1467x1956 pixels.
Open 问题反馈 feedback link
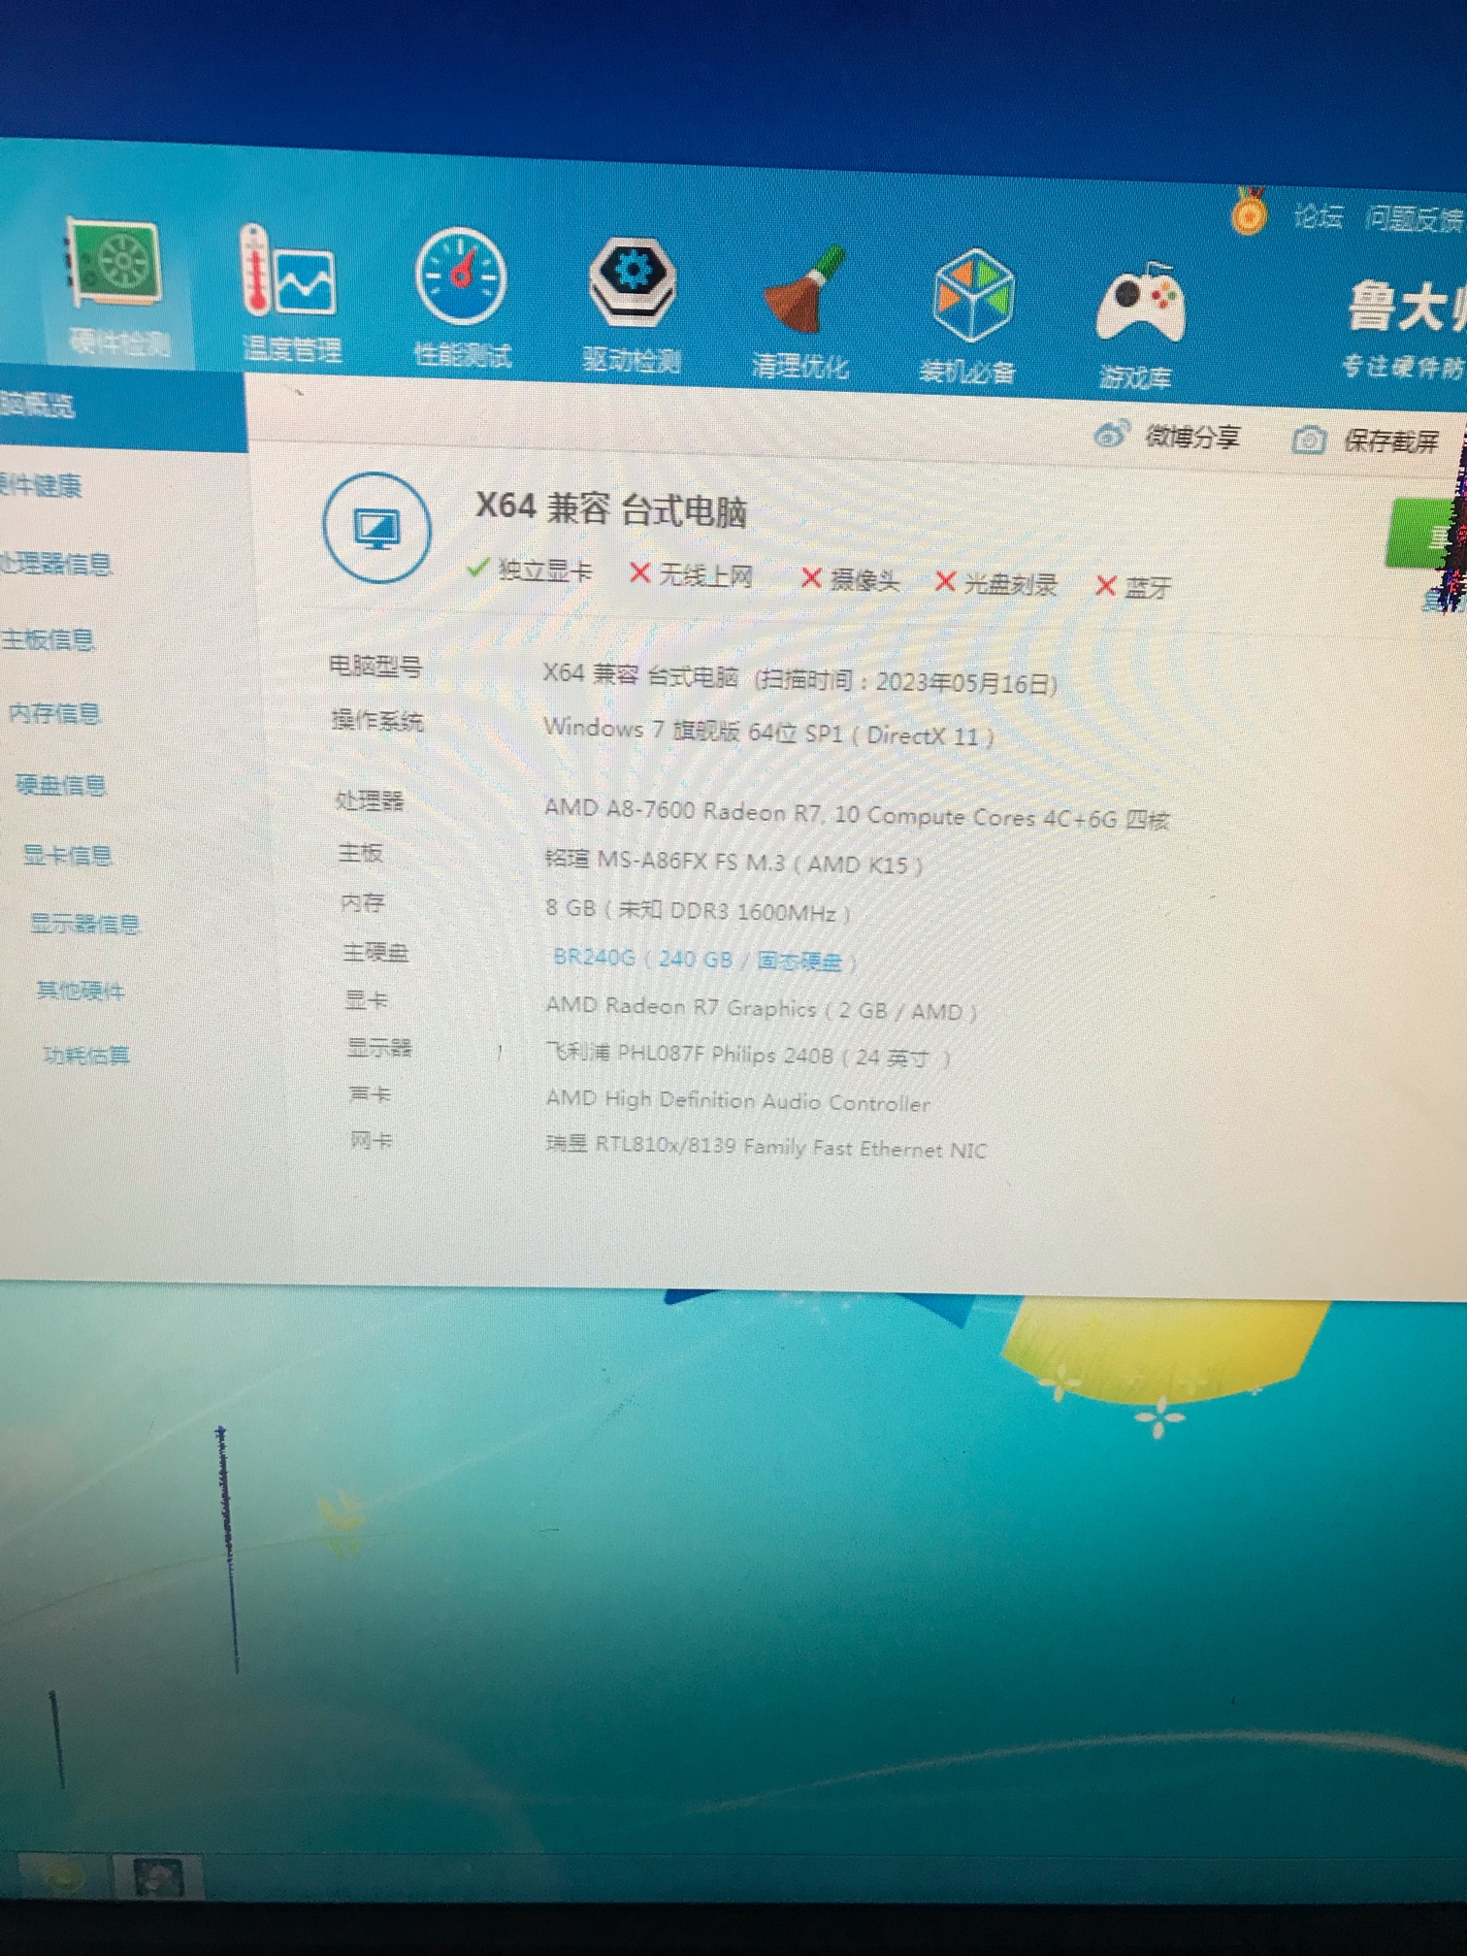pyautogui.click(x=1415, y=220)
